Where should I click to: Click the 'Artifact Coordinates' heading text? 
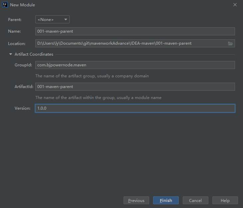click(34, 54)
